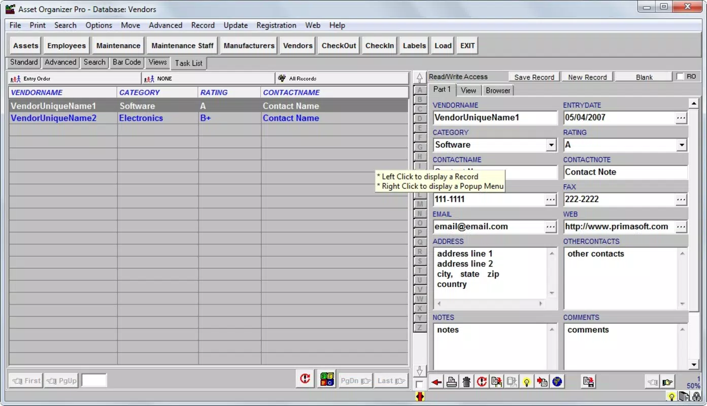The height and width of the screenshot is (406, 707).
Task: Print the record using the printer icon
Action: point(451,382)
